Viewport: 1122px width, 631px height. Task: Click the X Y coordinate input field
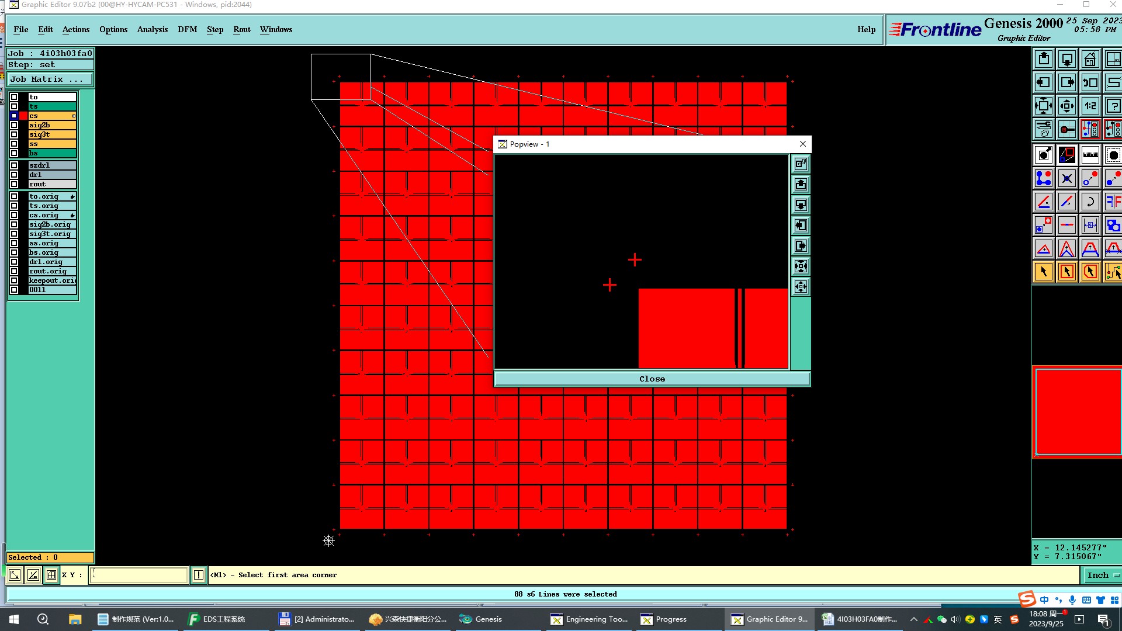(x=139, y=575)
